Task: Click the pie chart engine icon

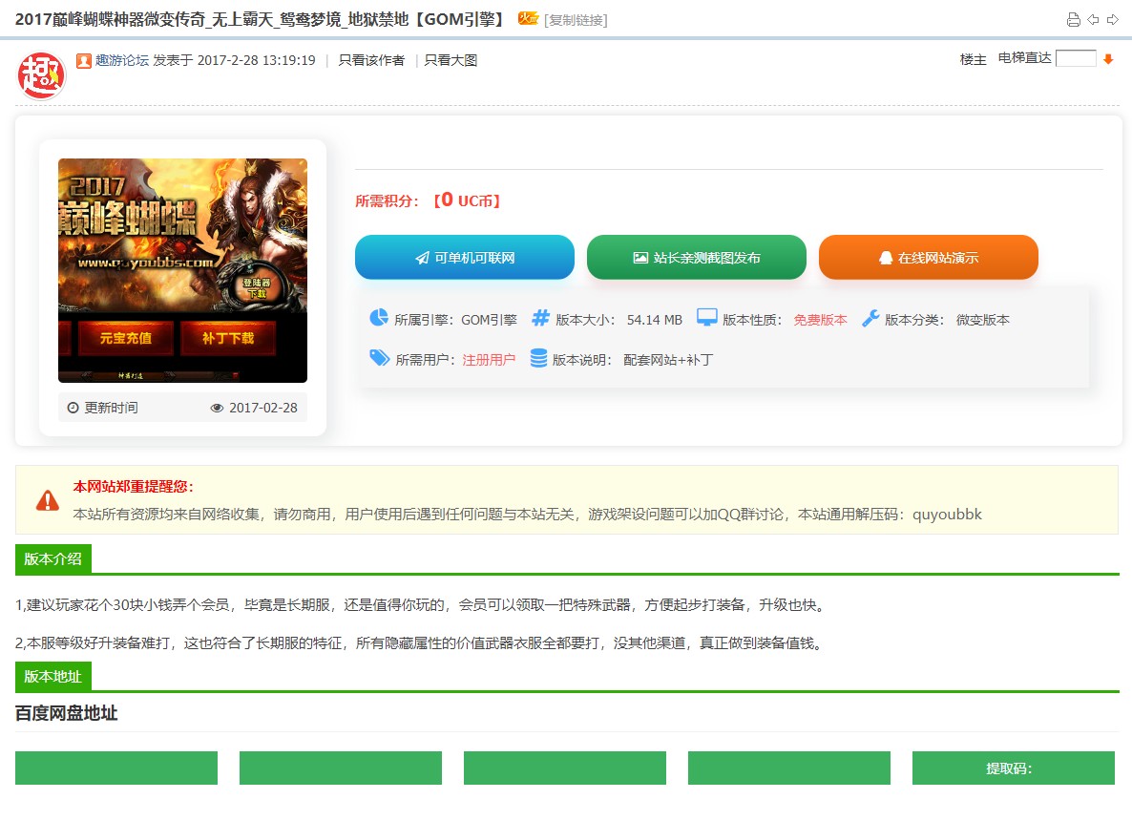Action: point(379,319)
